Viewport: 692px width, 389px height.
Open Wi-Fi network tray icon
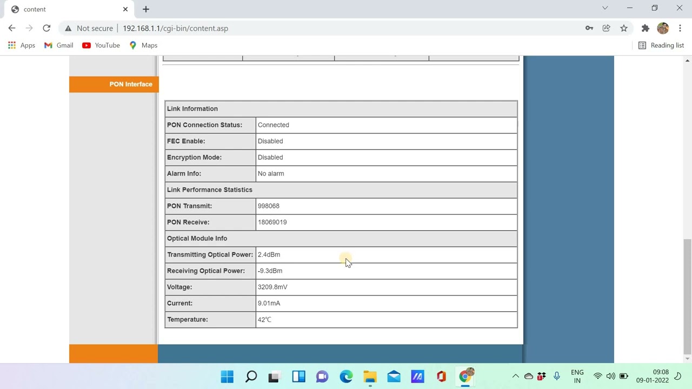point(597,376)
